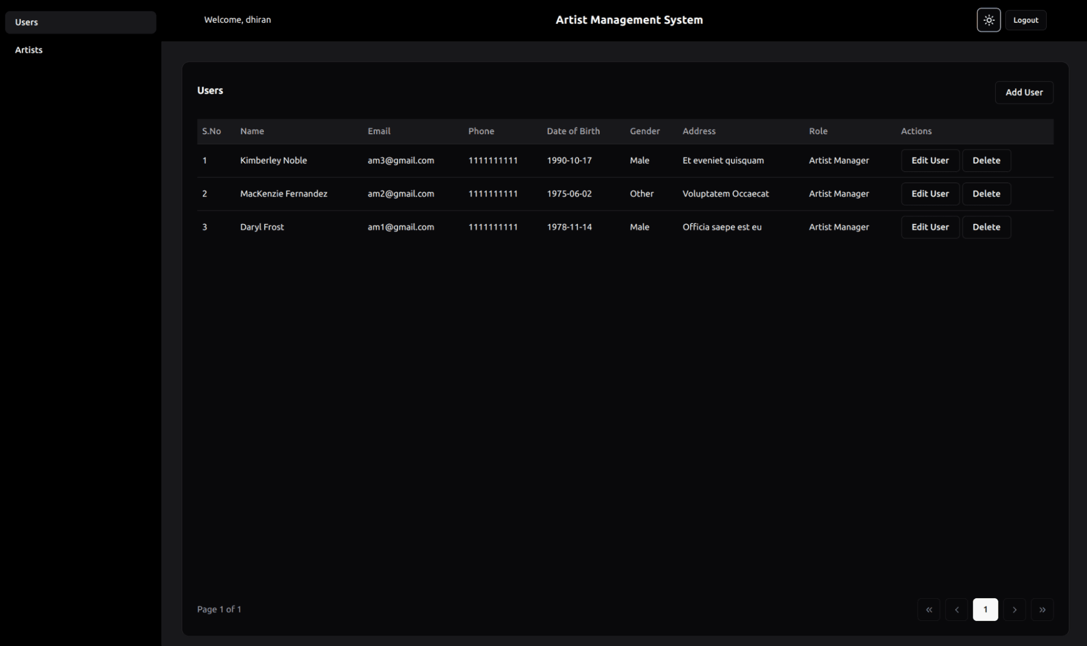
Task: Click Edit User for MacKenzie Fernandez
Action: (930, 194)
